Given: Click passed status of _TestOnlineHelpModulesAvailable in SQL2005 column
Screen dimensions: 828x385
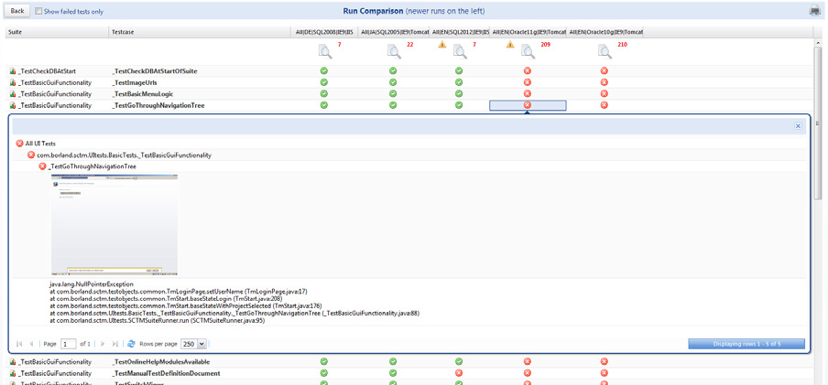Looking at the screenshot, I should tap(393, 361).
